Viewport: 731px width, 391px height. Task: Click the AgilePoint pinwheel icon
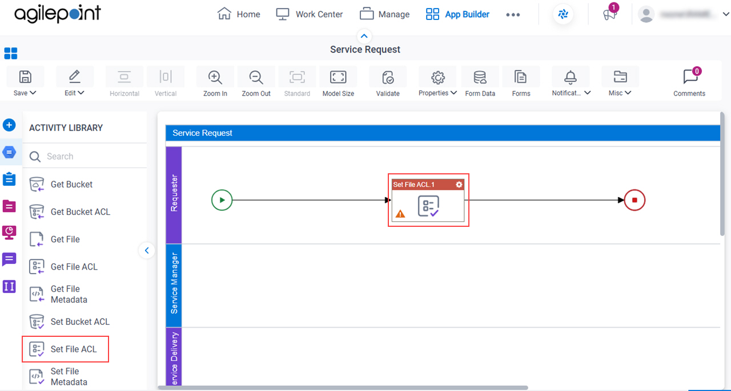[x=563, y=15]
